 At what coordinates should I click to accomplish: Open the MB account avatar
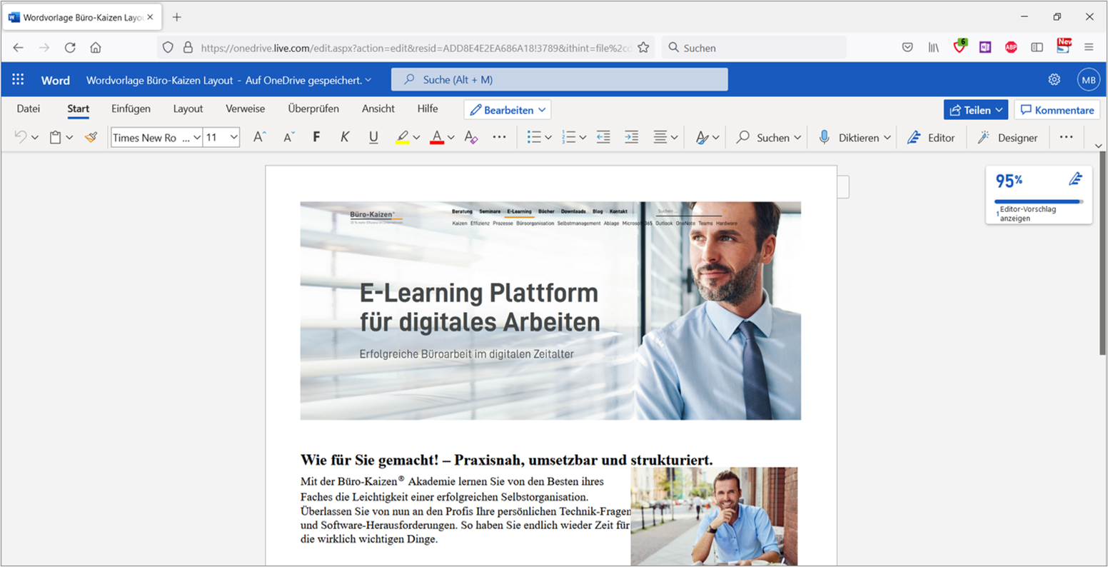[x=1089, y=80]
